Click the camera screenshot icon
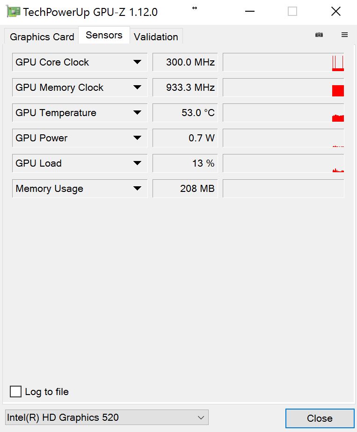Viewport: 357px width, 432px height. pos(319,35)
